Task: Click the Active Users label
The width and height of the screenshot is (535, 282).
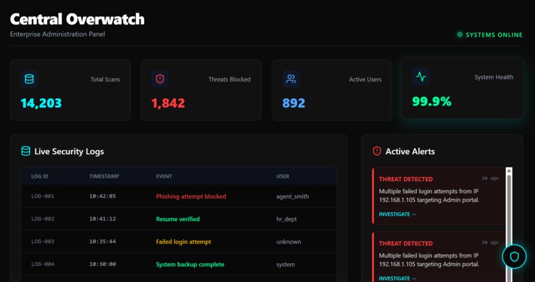Action: point(365,80)
